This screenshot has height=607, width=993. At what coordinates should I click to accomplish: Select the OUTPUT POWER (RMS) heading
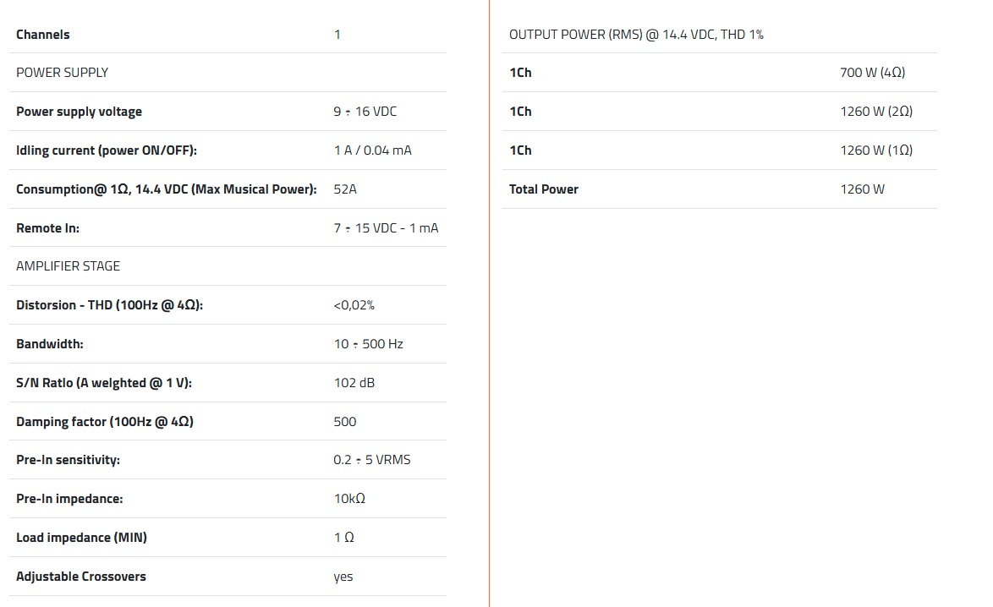point(636,35)
